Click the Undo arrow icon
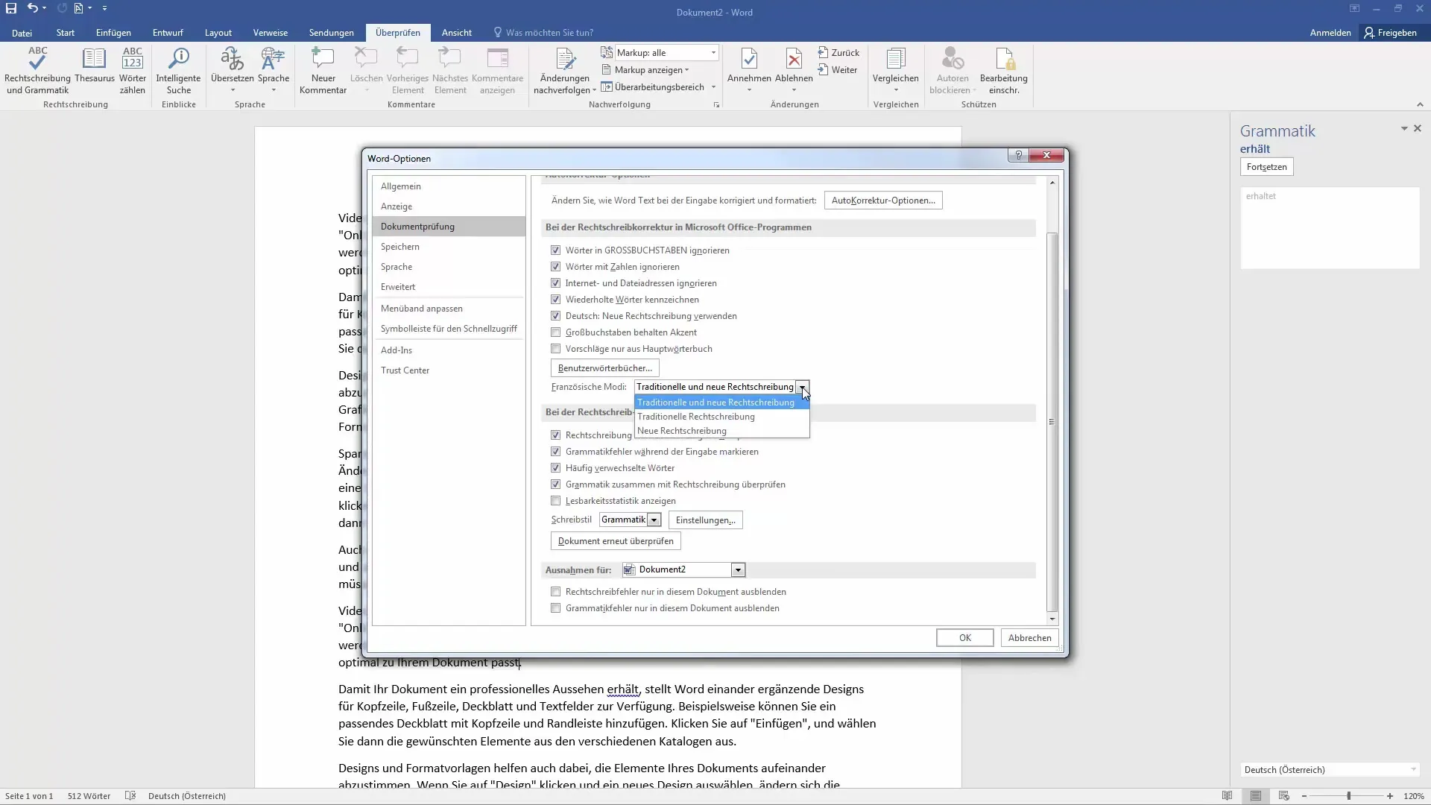1431x805 pixels. (x=32, y=8)
